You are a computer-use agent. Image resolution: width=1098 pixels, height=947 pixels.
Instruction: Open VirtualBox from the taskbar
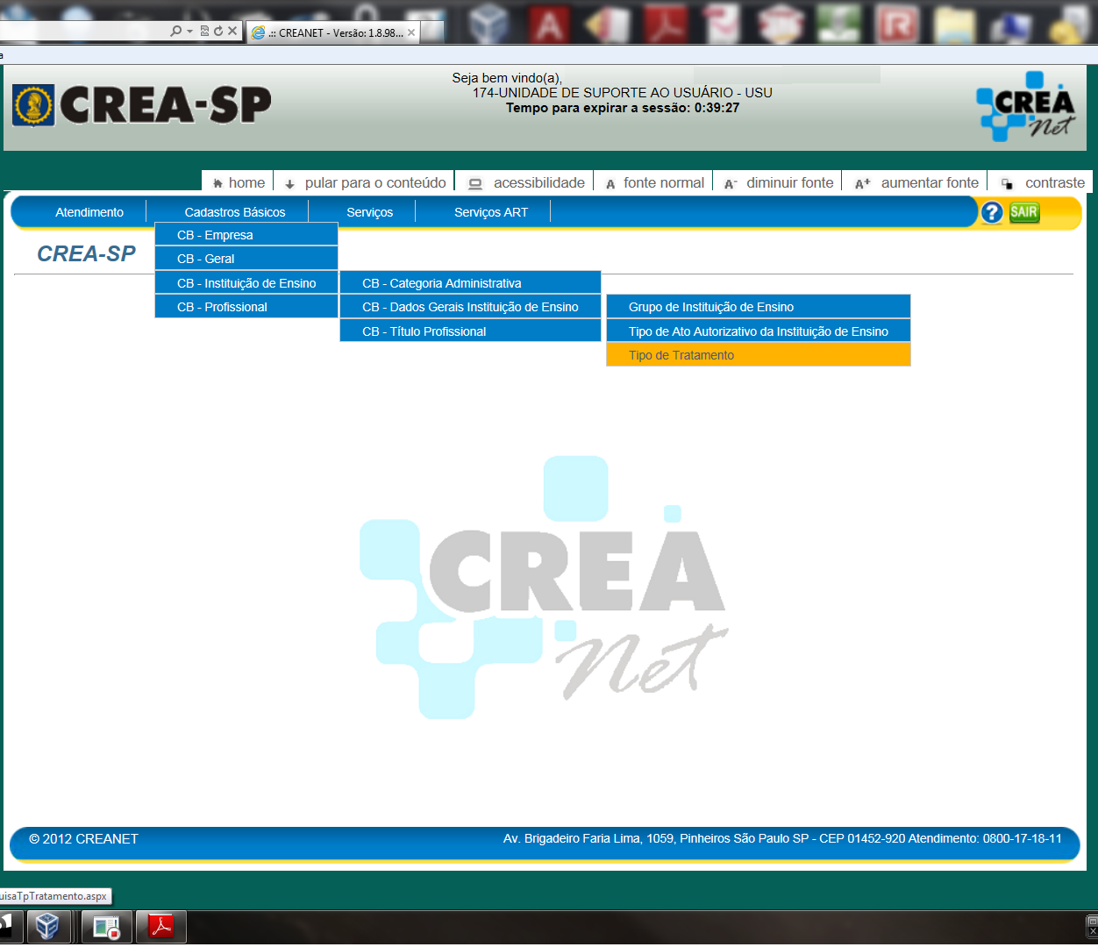[47, 926]
